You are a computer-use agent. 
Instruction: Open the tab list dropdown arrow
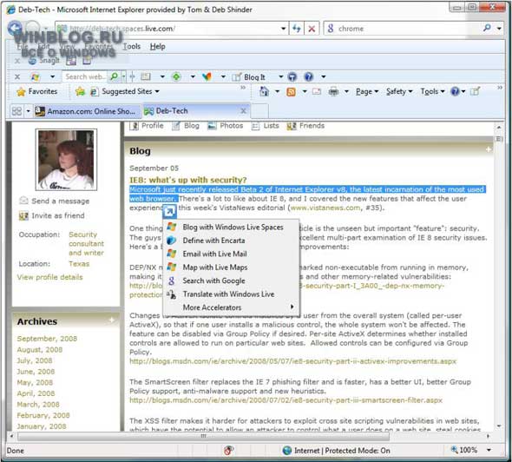click(28, 111)
